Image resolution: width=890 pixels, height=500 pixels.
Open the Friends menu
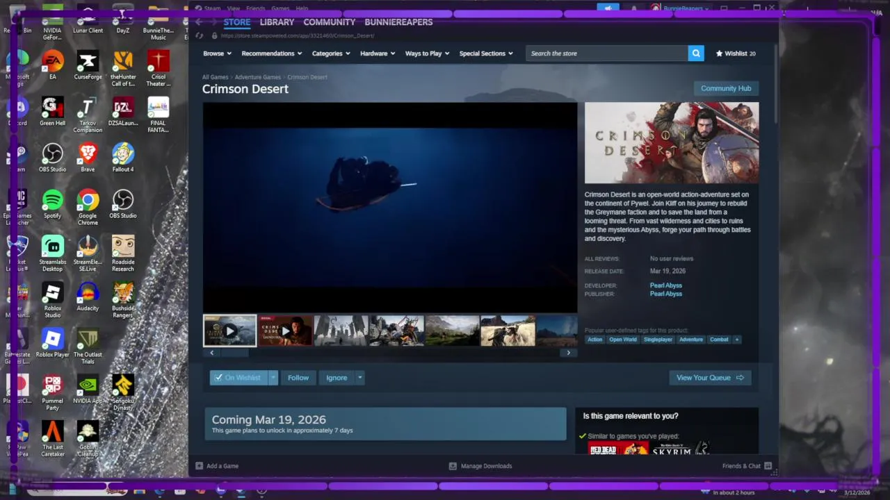[255, 8]
